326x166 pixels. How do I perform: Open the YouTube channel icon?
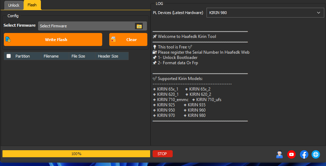[x=291, y=154]
